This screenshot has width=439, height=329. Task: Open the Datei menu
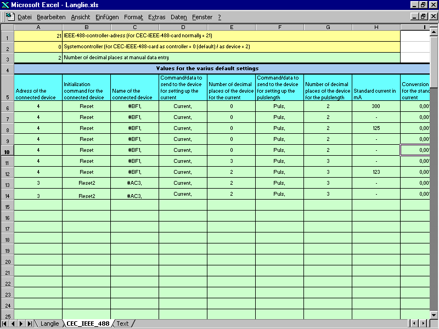(24, 17)
